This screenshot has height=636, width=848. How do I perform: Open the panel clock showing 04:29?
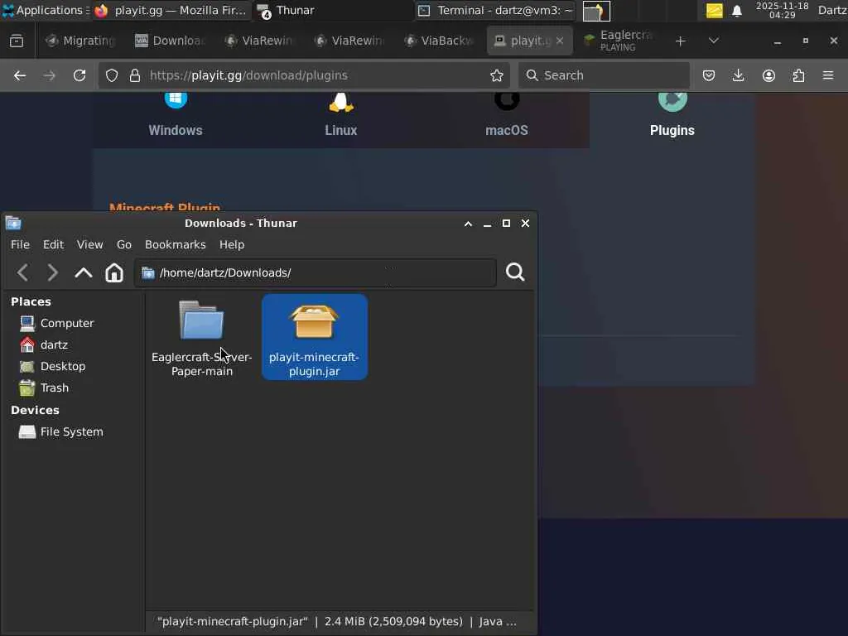pyautogui.click(x=782, y=10)
